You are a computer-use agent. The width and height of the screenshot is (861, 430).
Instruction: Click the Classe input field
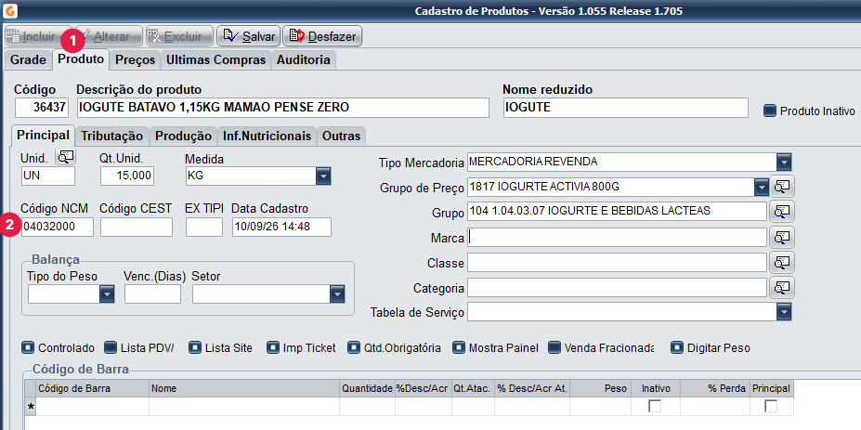click(x=618, y=263)
